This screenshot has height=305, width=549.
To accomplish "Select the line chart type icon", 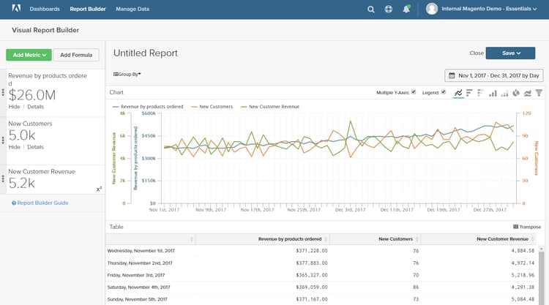I will (458, 93).
